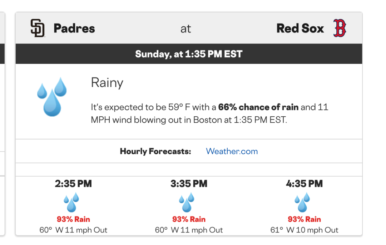Click the Rainy condition heading
The width and height of the screenshot is (386, 245).
[x=107, y=83]
